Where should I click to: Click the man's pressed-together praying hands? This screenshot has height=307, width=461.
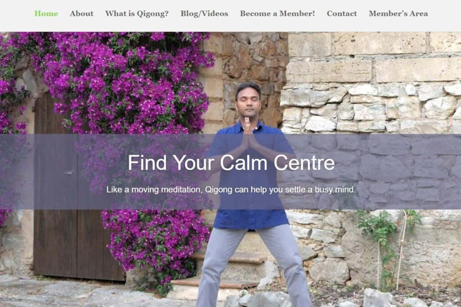[249, 134]
